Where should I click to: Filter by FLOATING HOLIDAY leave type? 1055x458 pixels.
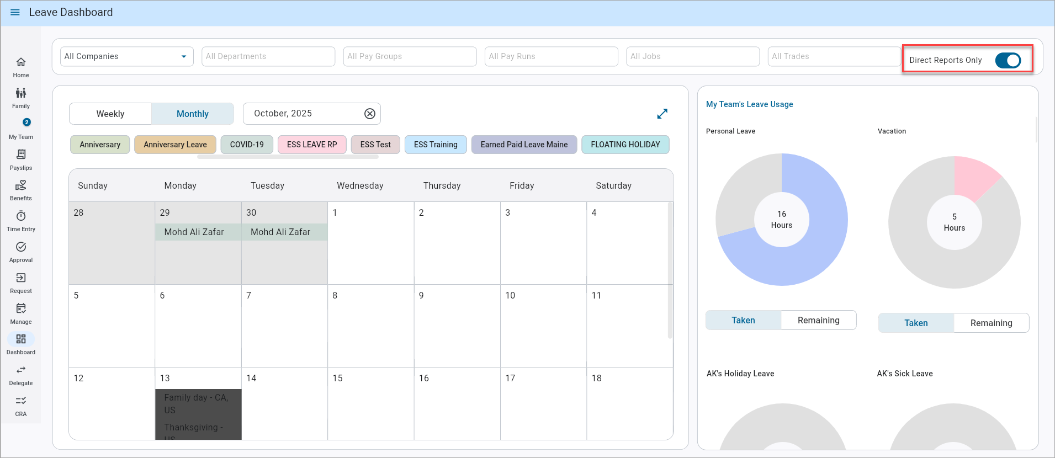(x=625, y=145)
